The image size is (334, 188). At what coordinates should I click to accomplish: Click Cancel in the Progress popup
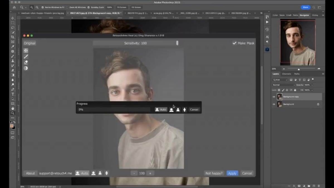coord(194,110)
